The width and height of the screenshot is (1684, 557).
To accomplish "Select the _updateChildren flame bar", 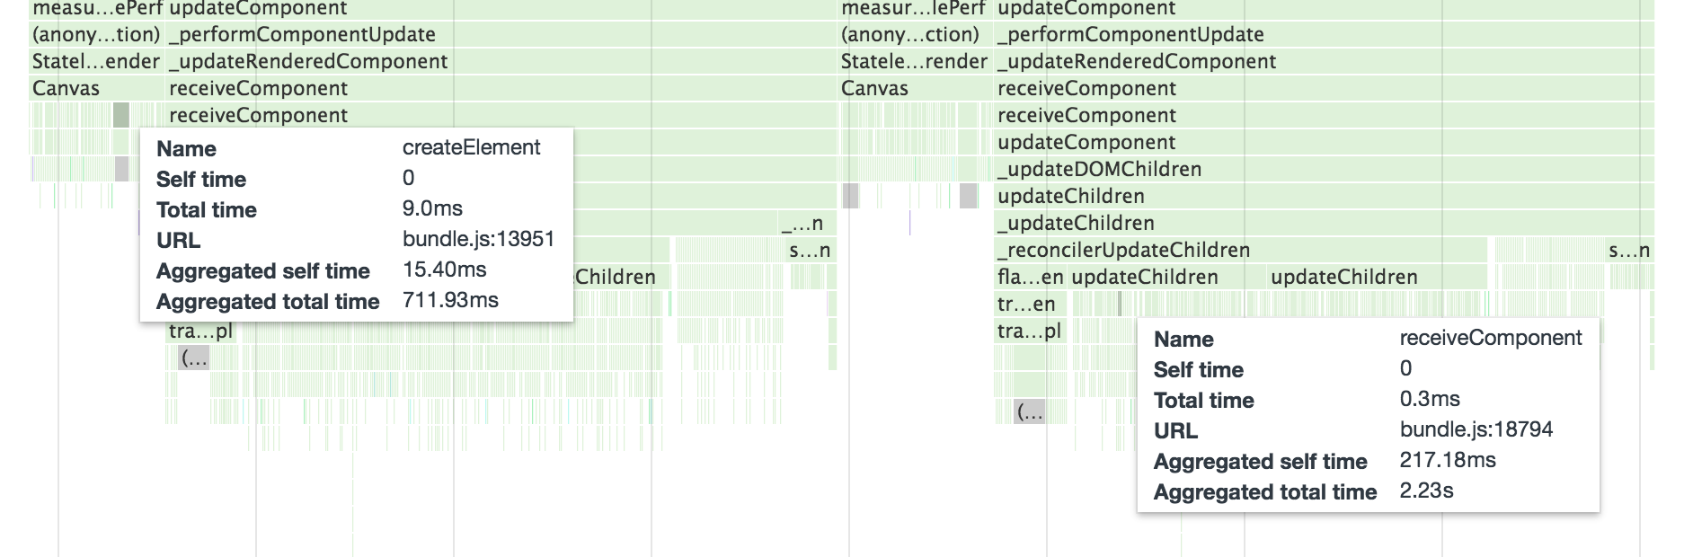I will coord(1076,224).
